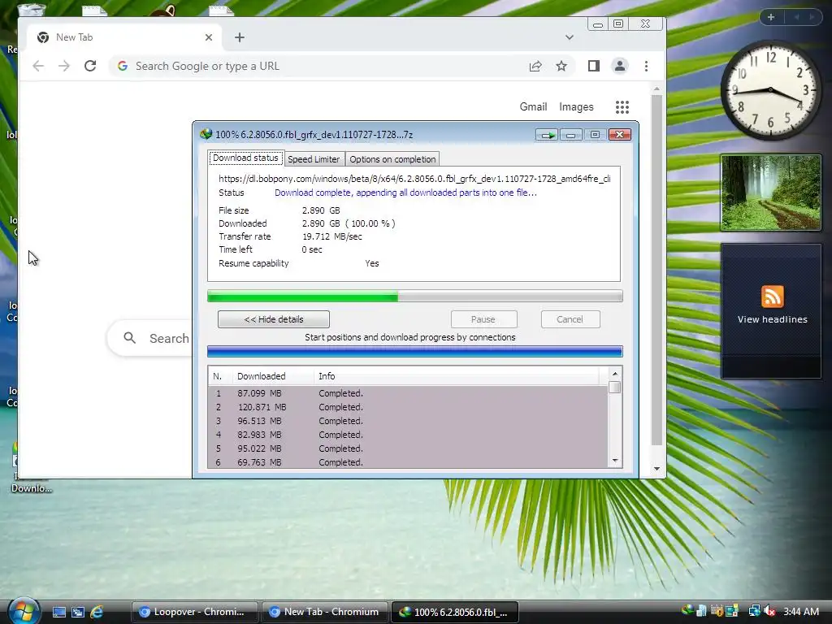This screenshot has height=624, width=832.
Task: Click the forest slideshow gadget picture
Action: [771, 193]
